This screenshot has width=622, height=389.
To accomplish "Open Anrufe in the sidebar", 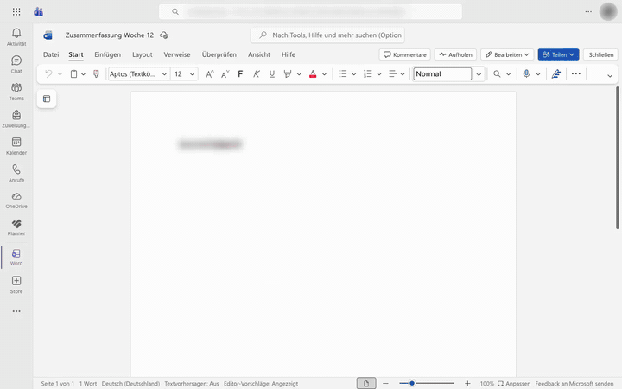I will [x=16, y=174].
